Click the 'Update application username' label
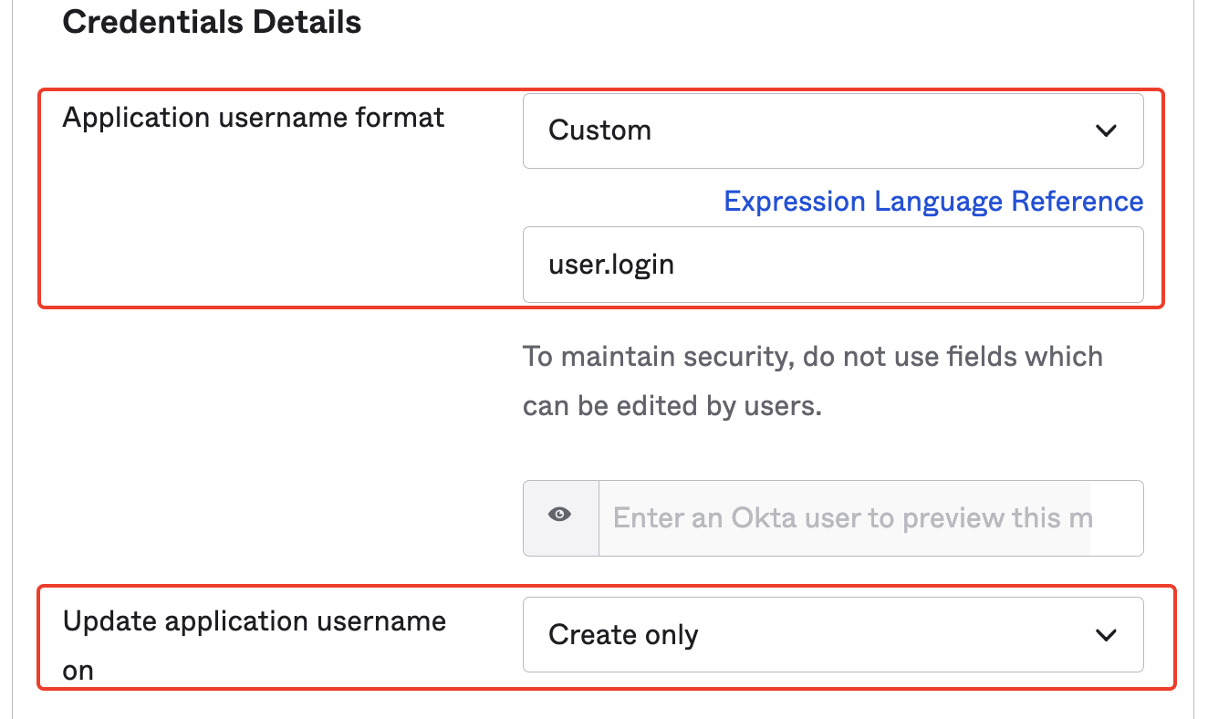 point(254,621)
